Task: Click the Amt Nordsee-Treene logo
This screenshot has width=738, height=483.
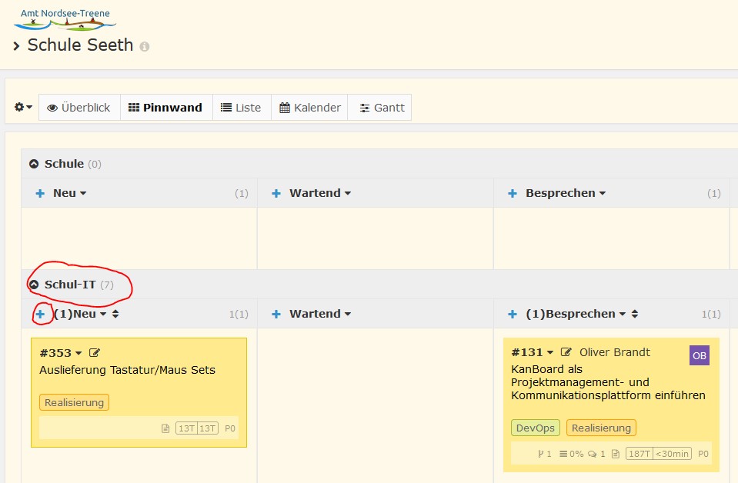Action: 65,20
